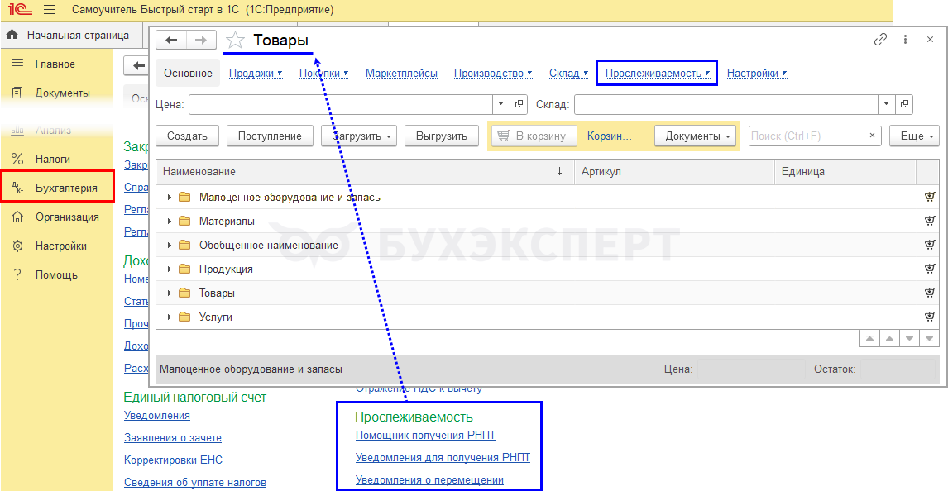Add Товары folder row to cart

pyautogui.click(x=930, y=293)
